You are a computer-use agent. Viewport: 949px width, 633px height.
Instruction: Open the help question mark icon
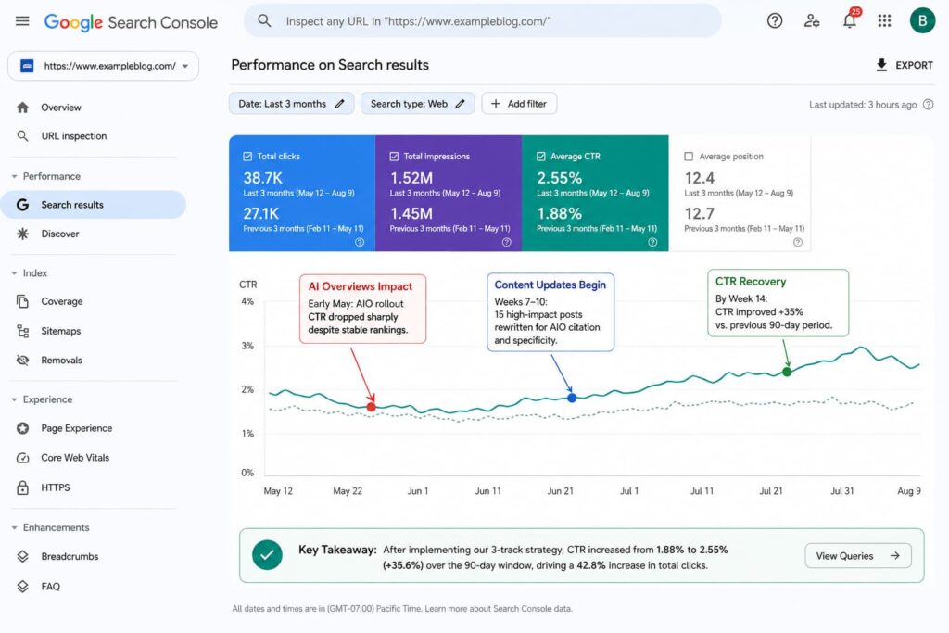[x=775, y=20]
